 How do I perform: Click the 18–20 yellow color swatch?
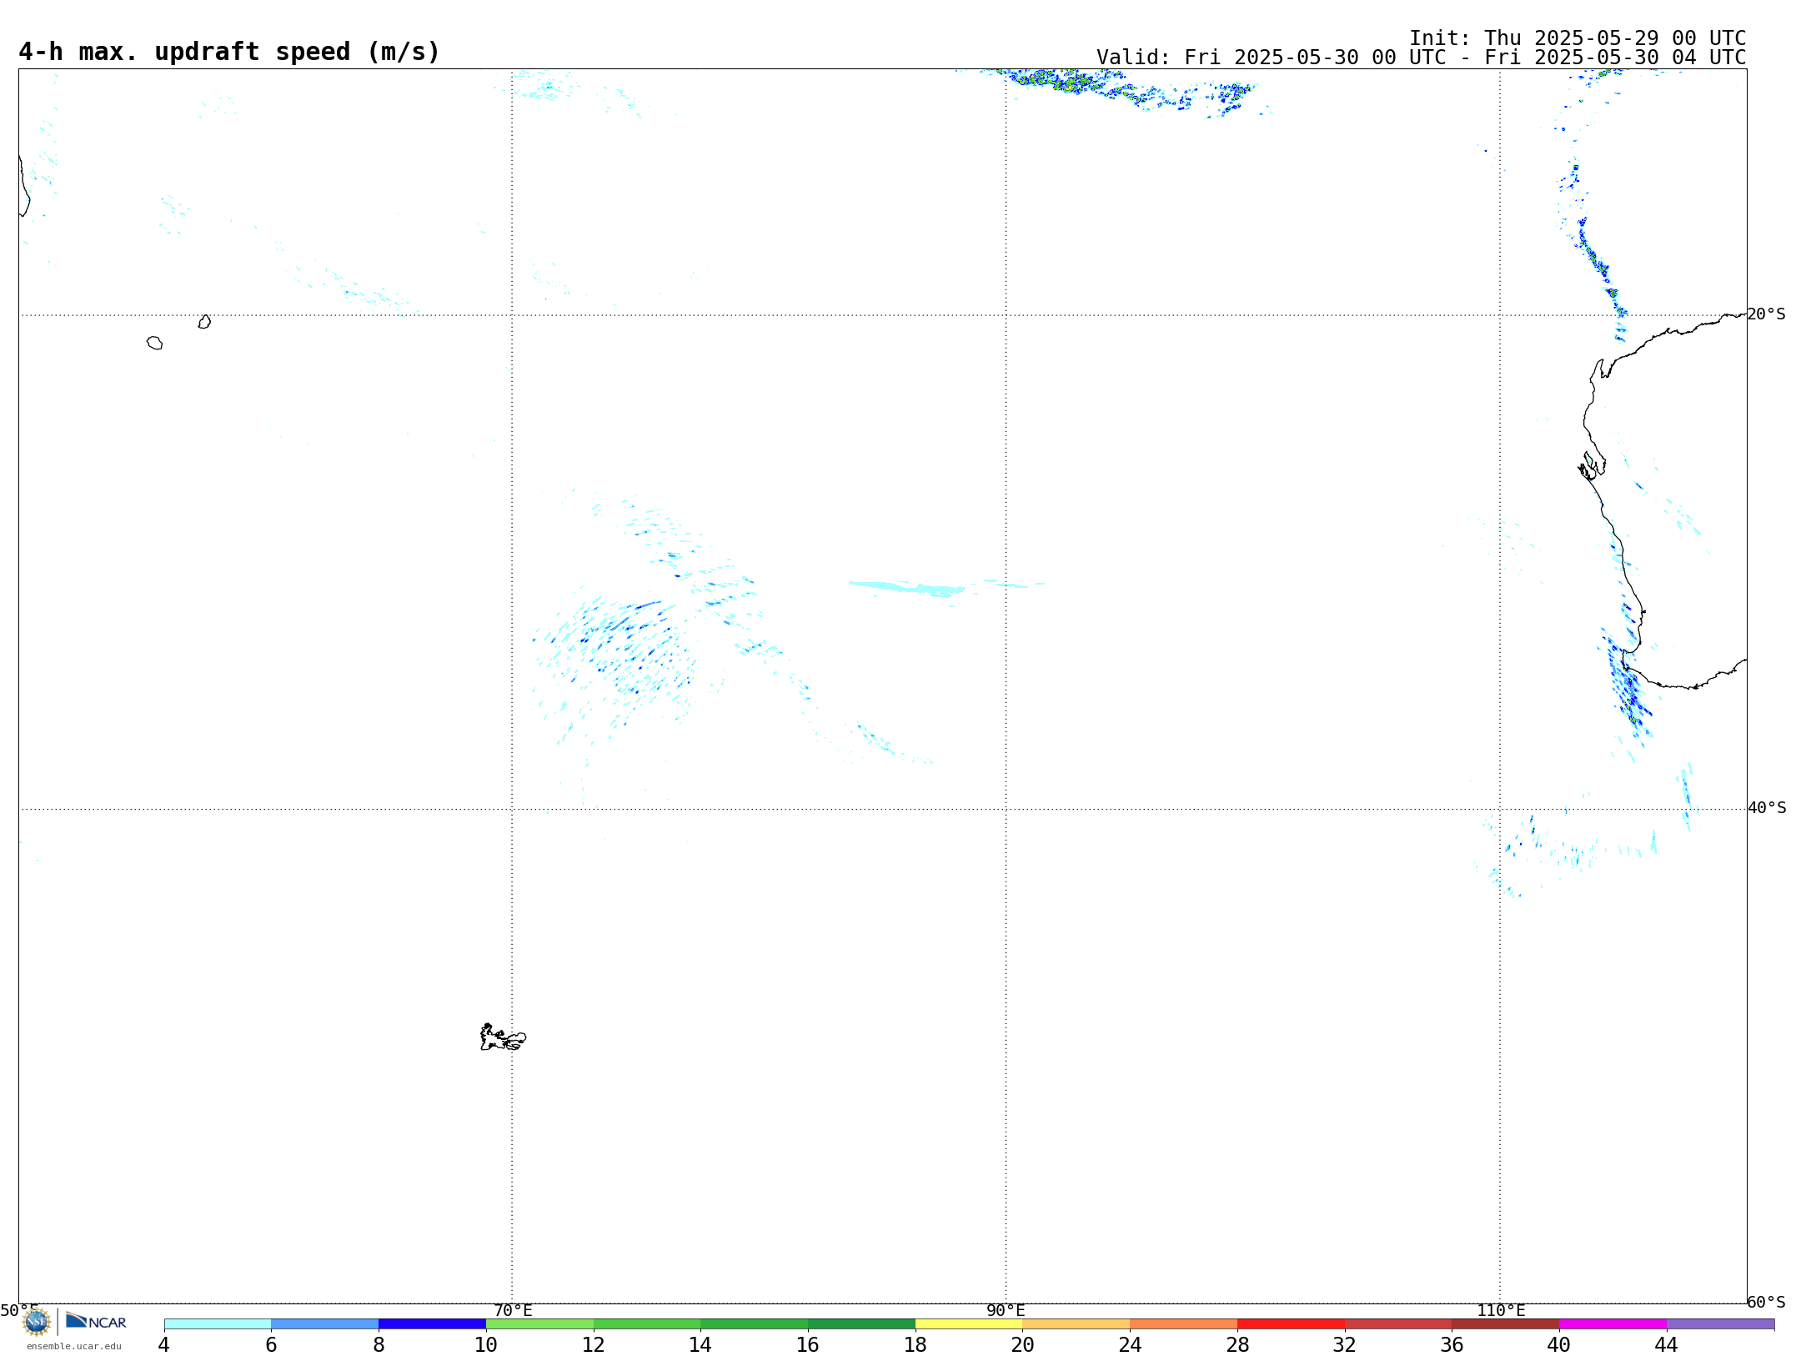[x=969, y=1323]
